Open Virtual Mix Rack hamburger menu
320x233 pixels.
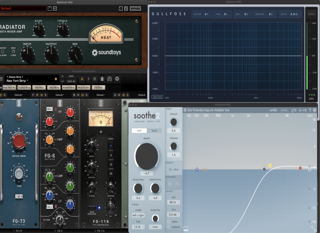pos(1,79)
